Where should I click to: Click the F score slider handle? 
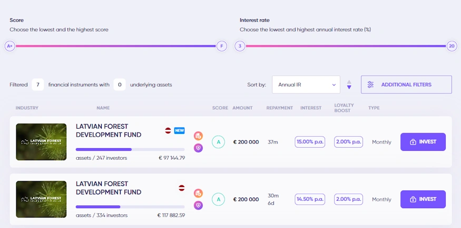[222, 46]
